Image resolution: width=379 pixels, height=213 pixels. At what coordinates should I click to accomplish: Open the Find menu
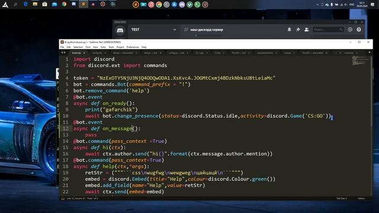pos(88,47)
